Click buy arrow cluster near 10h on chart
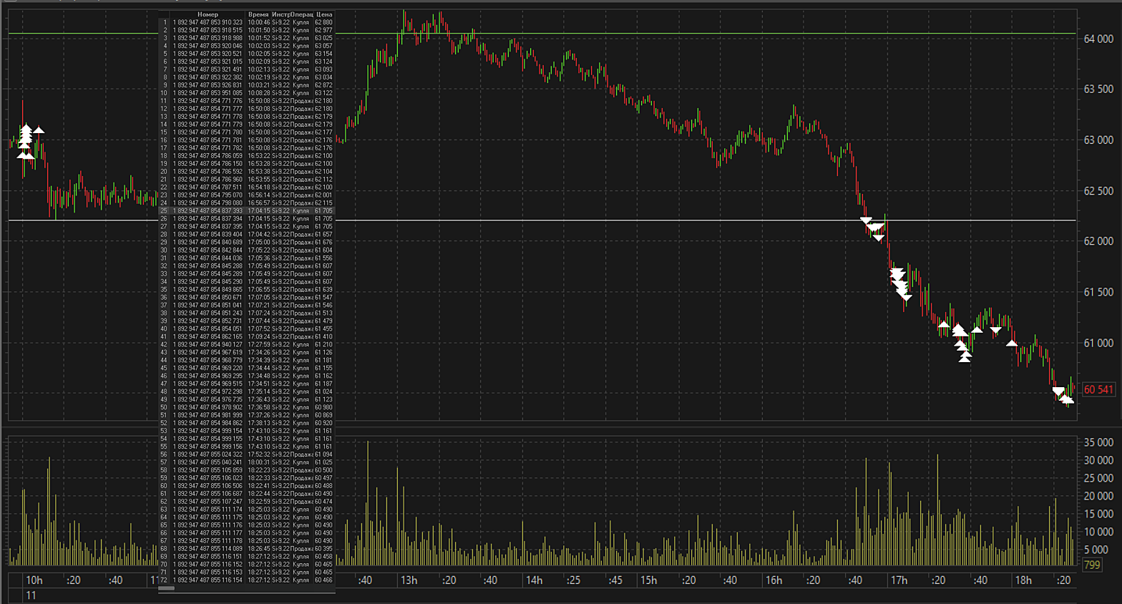 pos(26,140)
